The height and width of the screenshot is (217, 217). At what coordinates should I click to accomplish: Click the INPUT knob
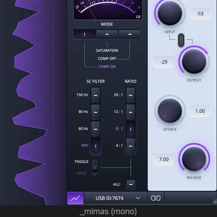point(170,13)
